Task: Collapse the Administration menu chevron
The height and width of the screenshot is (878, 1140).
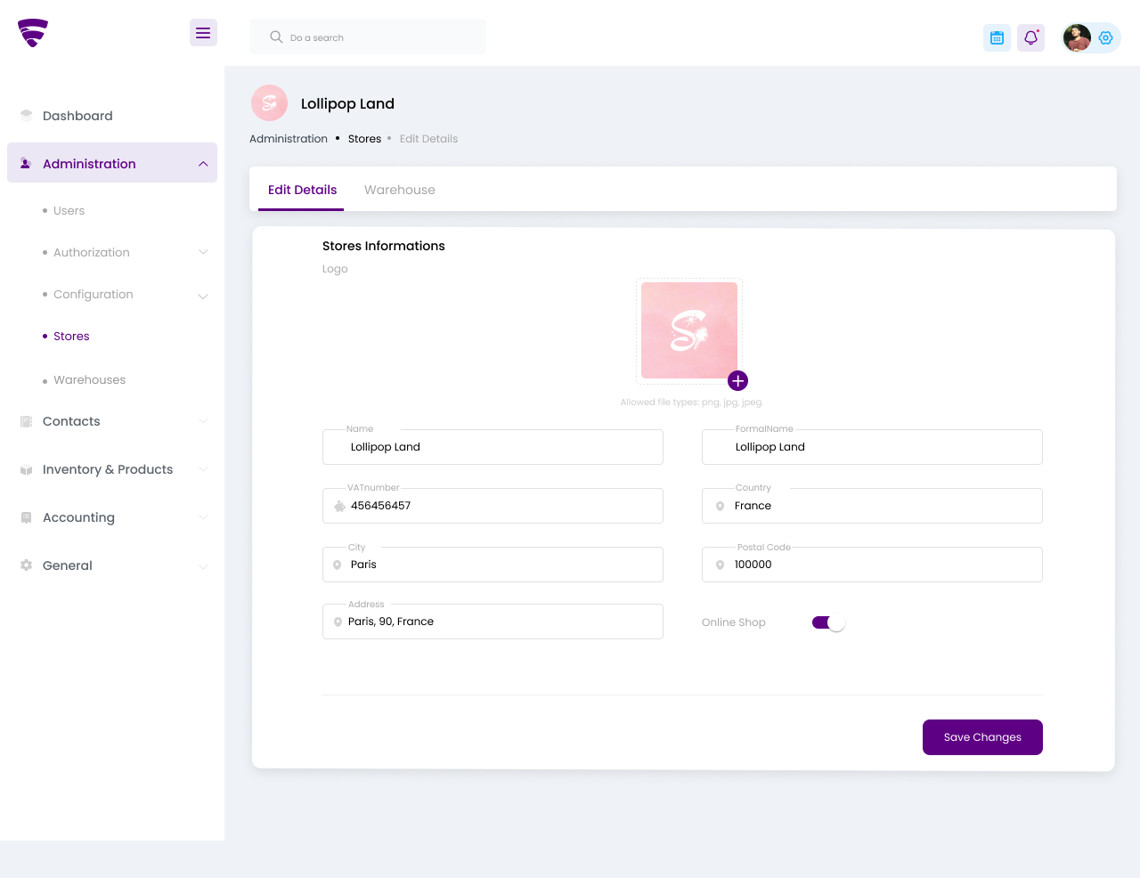Action: [x=203, y=164]
